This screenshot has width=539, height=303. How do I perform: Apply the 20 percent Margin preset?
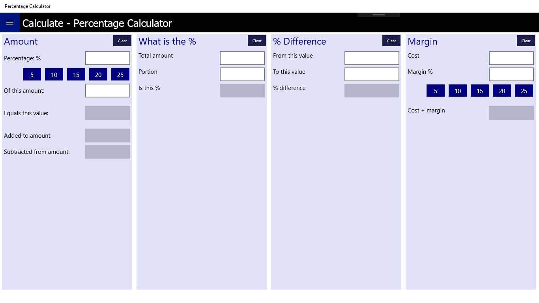pos(502,91)
